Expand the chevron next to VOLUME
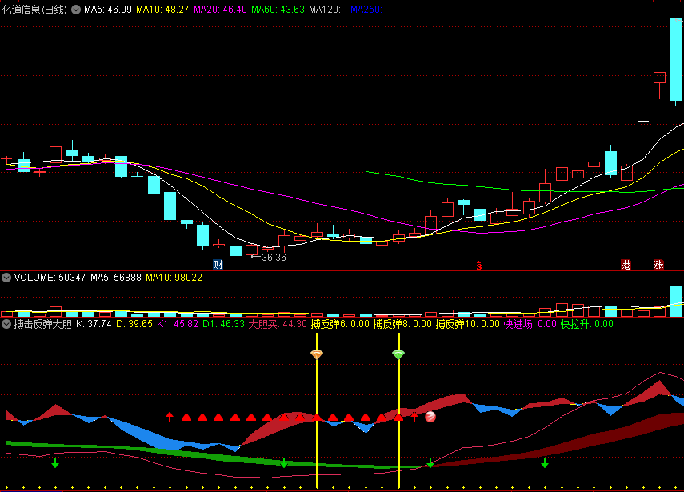 coord(6,278)
